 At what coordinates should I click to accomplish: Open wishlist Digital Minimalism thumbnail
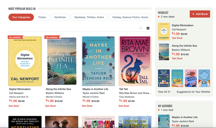(x=164, y=31)
